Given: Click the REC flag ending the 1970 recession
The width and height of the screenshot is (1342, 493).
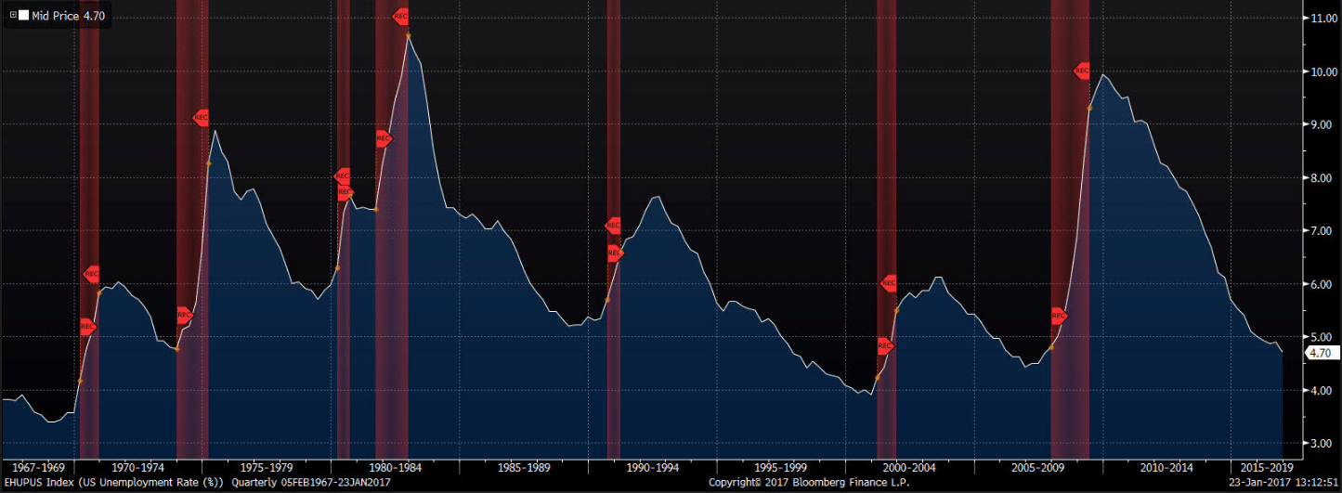Looking at the screenshot, I should click(x=92, y=274).
